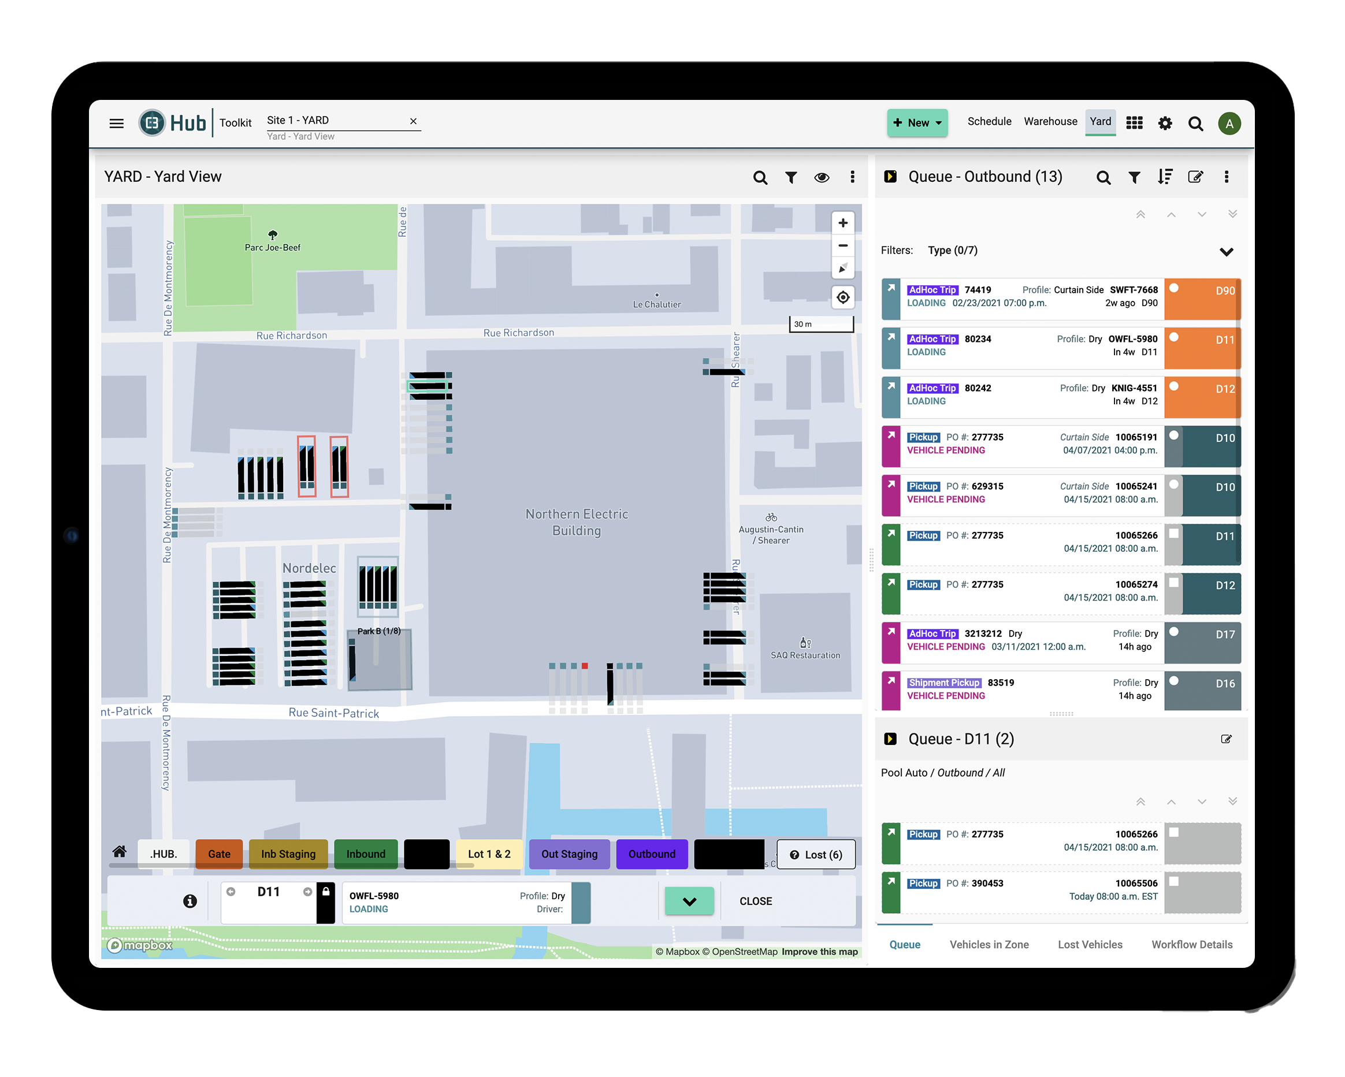Open the Warehouse menu item
The width and height of the screenshot is (1345, 1077).
1049,121
